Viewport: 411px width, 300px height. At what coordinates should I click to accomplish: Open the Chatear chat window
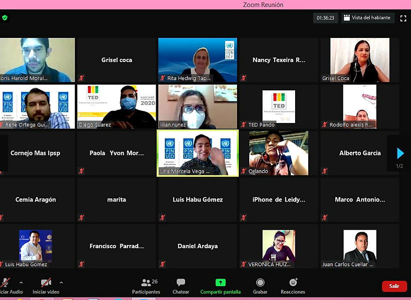click(181, 286)
